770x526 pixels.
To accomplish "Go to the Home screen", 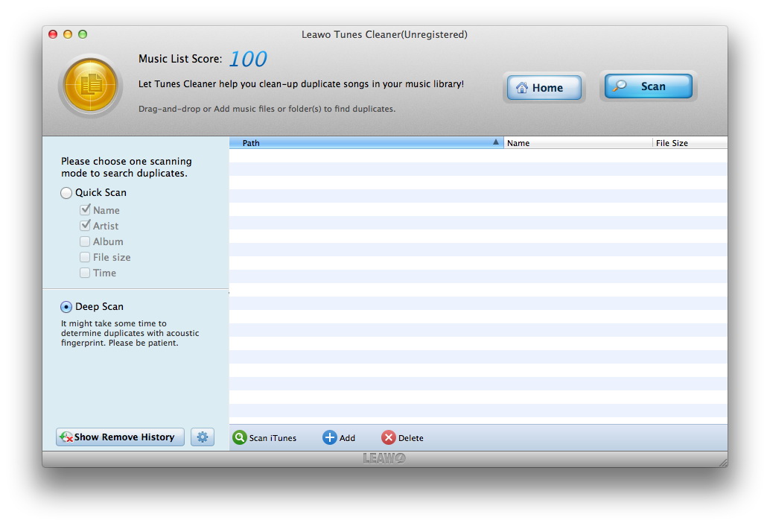I will 544,88.
